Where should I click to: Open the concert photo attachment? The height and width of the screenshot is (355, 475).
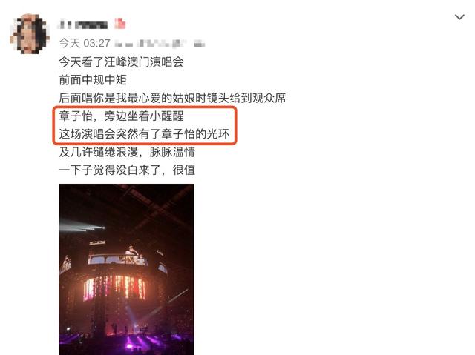(x=126, y=269)
